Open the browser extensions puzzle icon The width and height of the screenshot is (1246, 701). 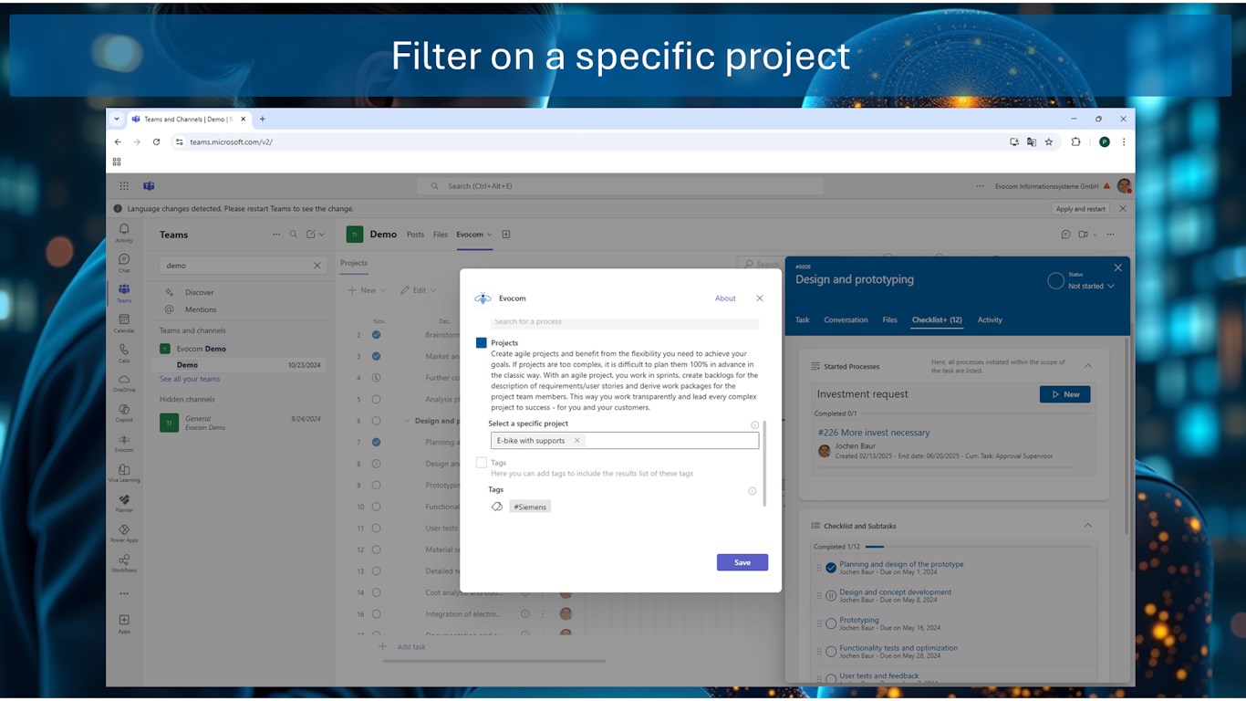[x=1076, y=142]
